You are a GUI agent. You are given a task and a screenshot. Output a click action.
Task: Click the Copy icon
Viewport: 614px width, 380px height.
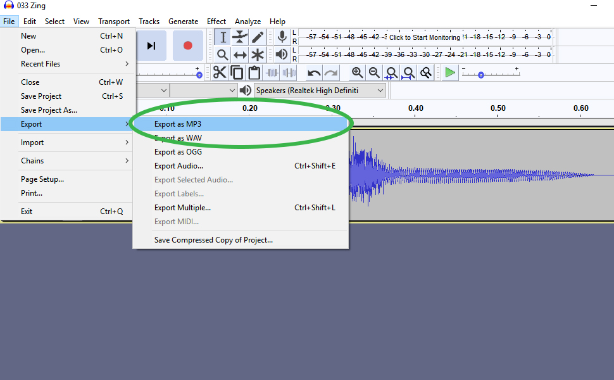pyautogui.click(x=237, y=72)
